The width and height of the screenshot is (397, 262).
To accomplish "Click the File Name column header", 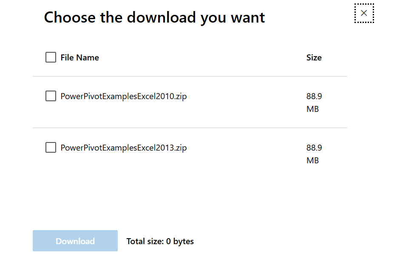I will (80, 57).
